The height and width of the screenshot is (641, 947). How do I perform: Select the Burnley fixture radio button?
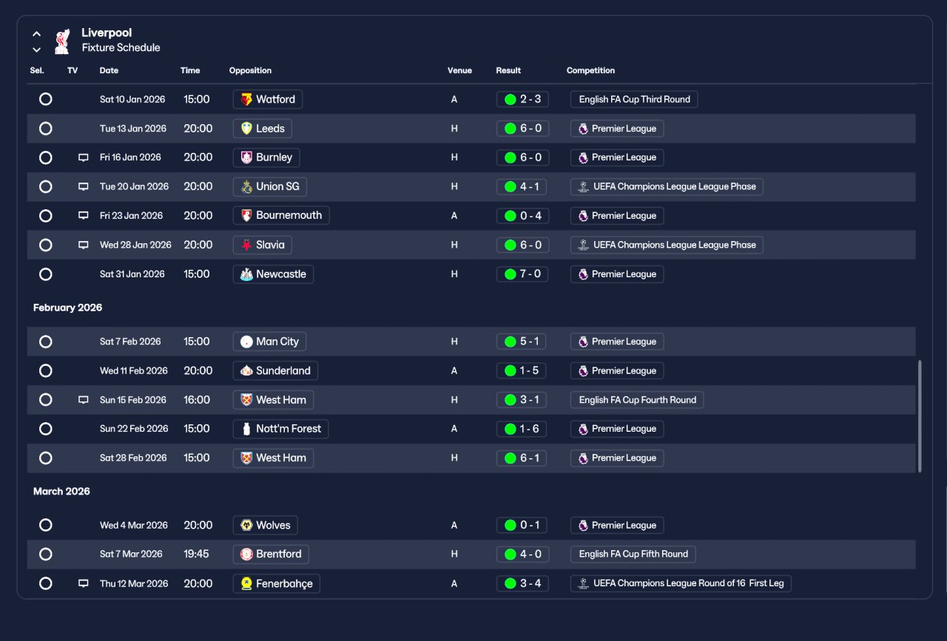pos(46,157)
